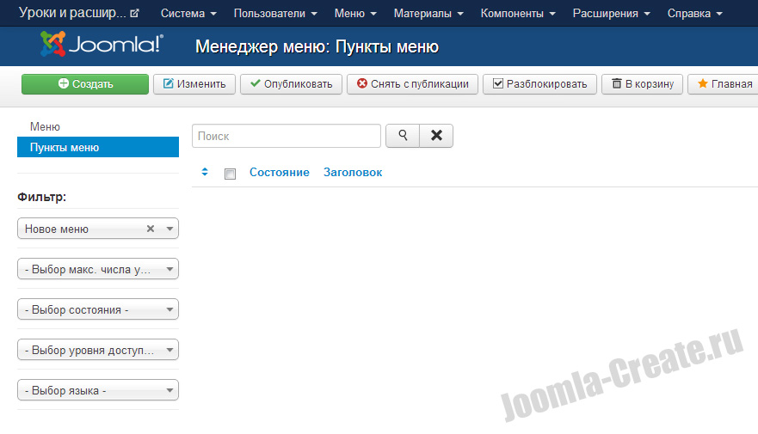Open the Выбор языка dropdown
This screenshot has height=434, width=758.
pyautogui.click(x=97, y=390)
